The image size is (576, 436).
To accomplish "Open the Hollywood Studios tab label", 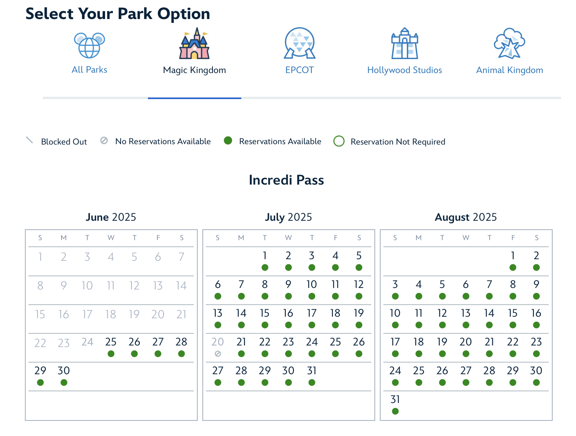I will point(404,70).
